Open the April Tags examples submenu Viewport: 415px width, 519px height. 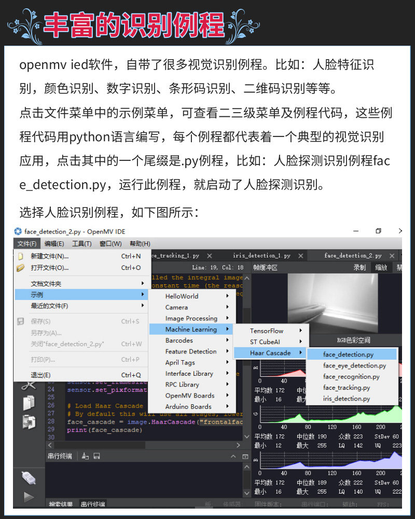tap(192, 362)
